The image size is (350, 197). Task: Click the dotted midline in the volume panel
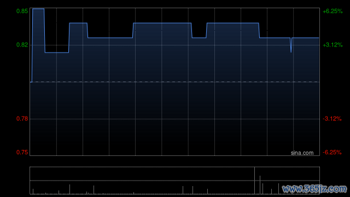pos(175,181)
